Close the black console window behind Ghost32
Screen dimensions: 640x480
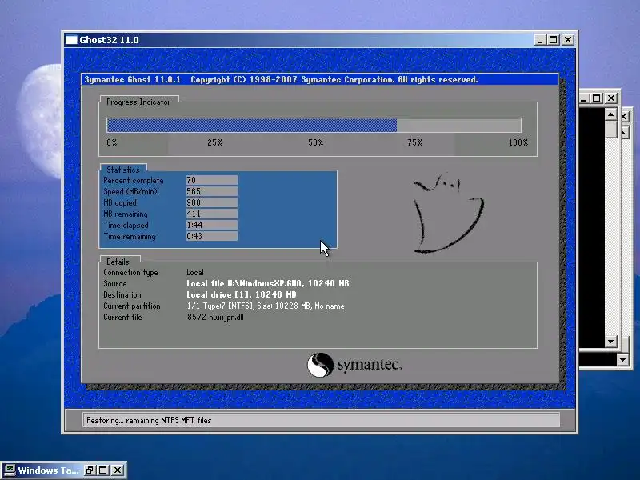611,98
